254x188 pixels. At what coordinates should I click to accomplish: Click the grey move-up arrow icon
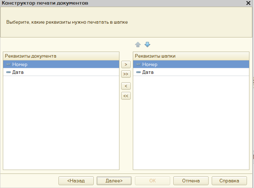tap(138, 45)
